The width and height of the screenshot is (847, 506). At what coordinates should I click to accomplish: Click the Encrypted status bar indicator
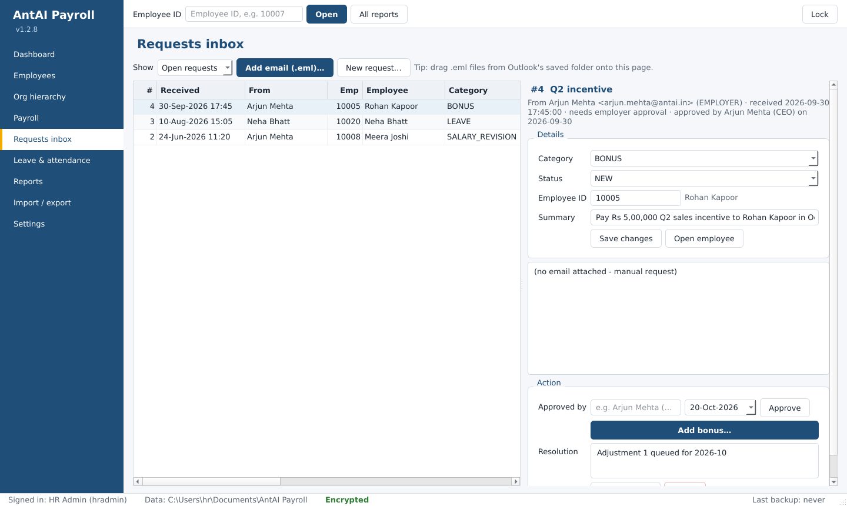click(x=347, y=500)
